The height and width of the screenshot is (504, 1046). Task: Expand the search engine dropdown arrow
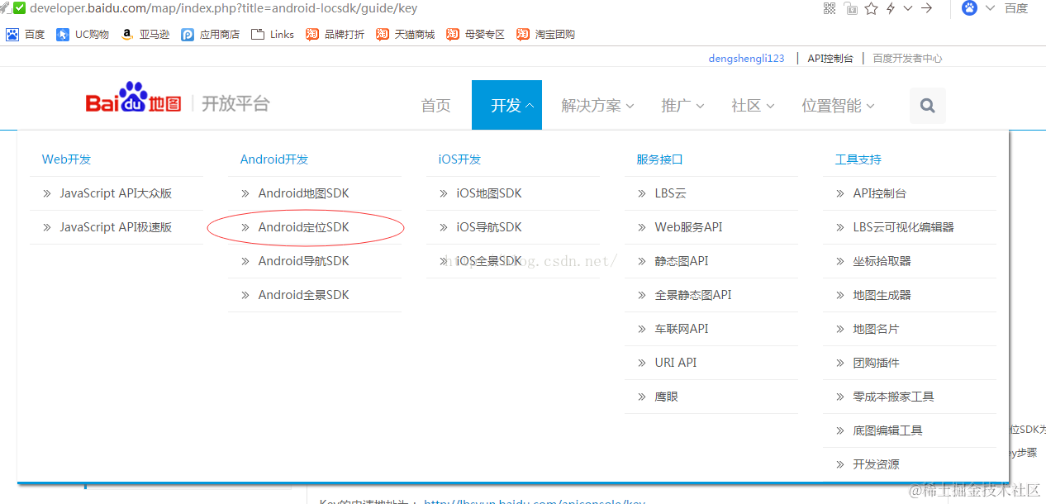(x=990, y=8)
